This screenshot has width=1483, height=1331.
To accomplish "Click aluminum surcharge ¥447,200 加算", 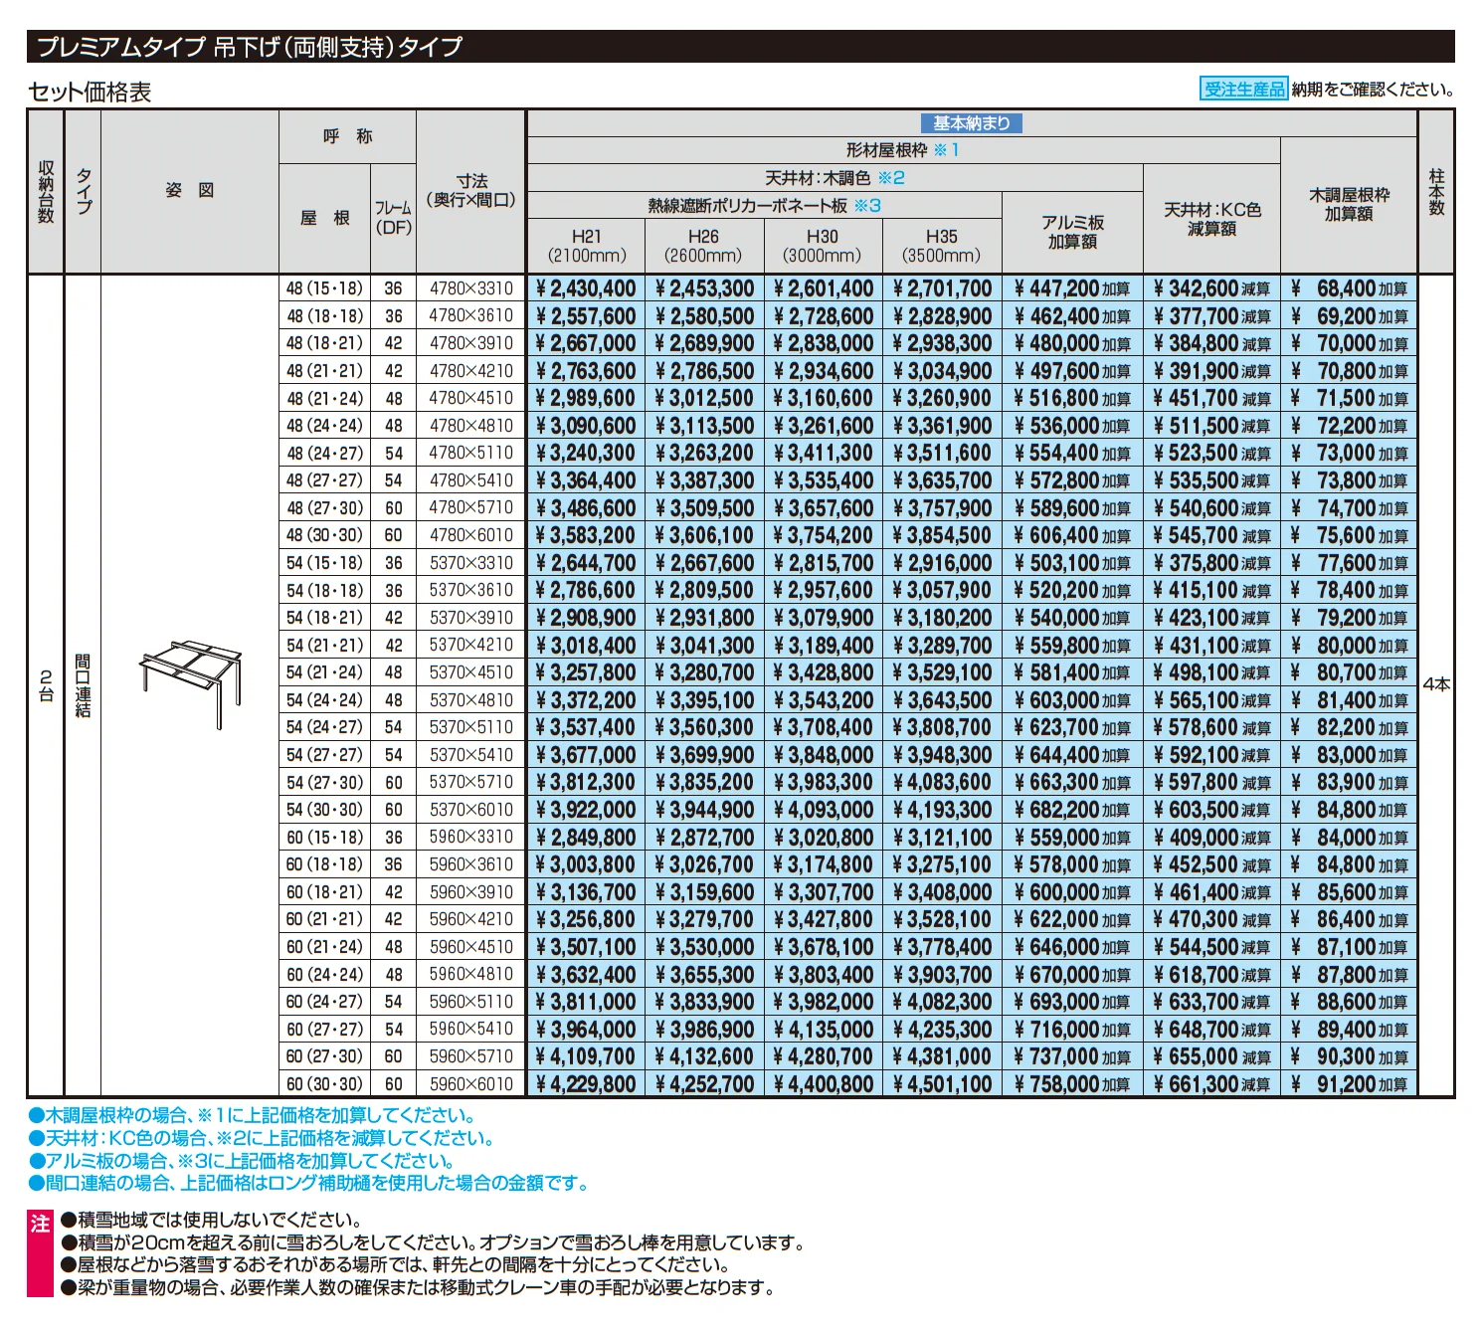I will tap(1072, 288).
